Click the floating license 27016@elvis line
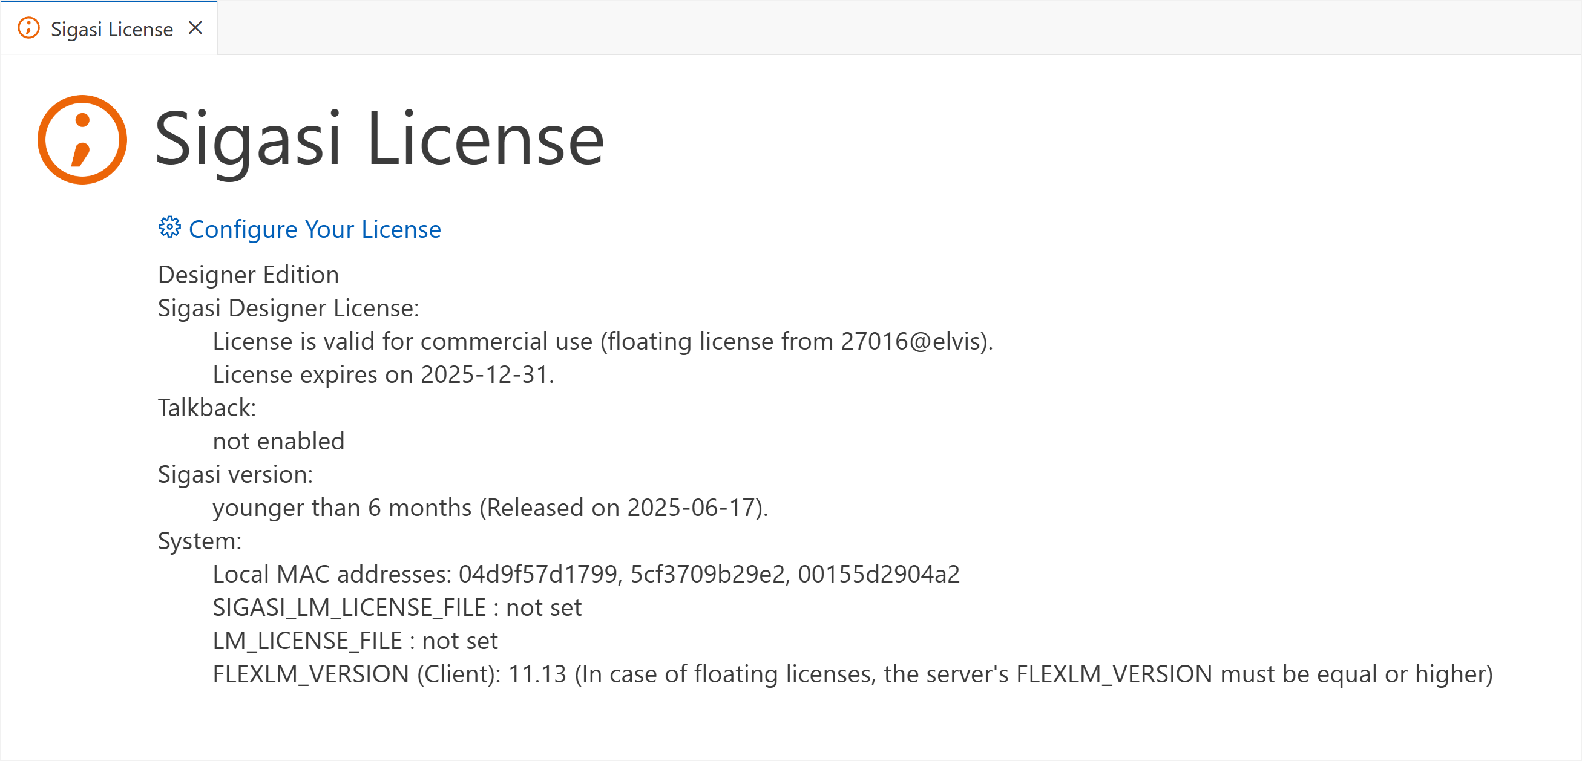Image resolution: width=1582 pixels, height=761 pixels. [602, 341]
